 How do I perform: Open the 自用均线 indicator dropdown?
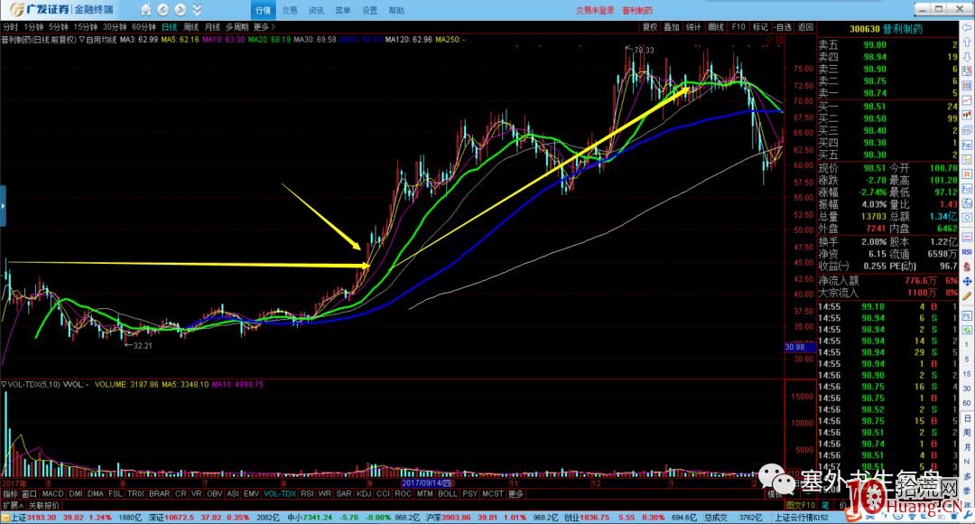click(98, 40)
